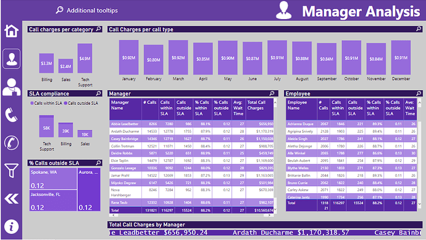
Task: Click the double-arrow back icon
Action: pyautogui.click(x=11, y=199)
